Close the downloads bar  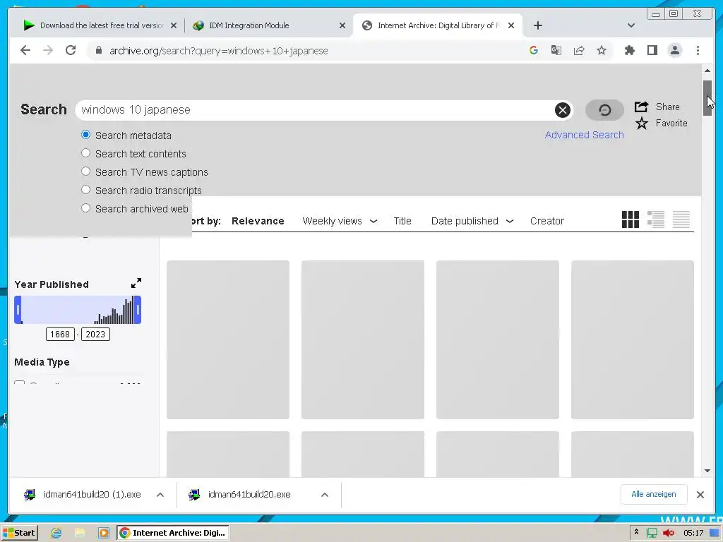[700, 495]
